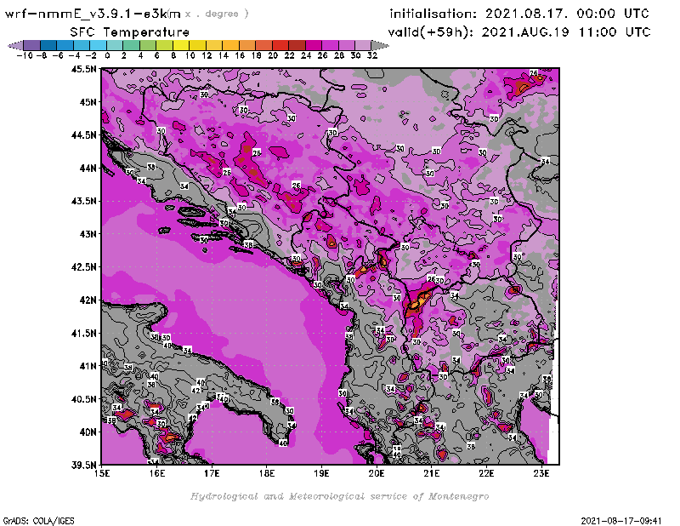This screenshot has width=680, height=526.
Task: Select the 45N latitude label
Action: tap(88, 102)
